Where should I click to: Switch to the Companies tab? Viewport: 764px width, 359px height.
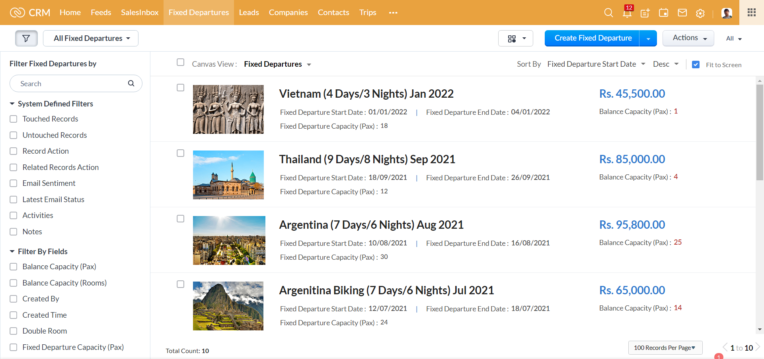pyautogui.click(x=288, y=13)
